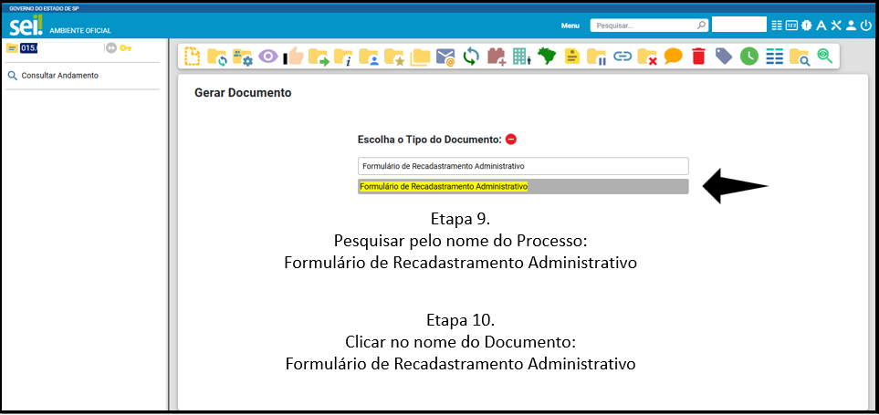
Task: Click the envelope email icon in toolbar
Action: [x=445, y=57]
